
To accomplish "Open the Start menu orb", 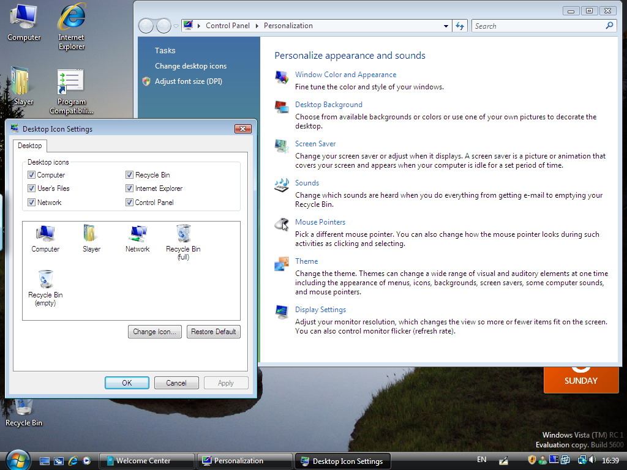I will [x=17, y=460].
